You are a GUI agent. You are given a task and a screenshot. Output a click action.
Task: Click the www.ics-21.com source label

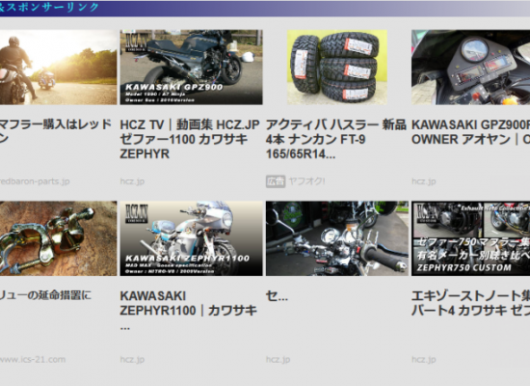point(33,360)
